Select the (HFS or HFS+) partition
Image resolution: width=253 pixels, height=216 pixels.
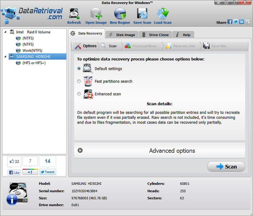click(x=34, y=63)
